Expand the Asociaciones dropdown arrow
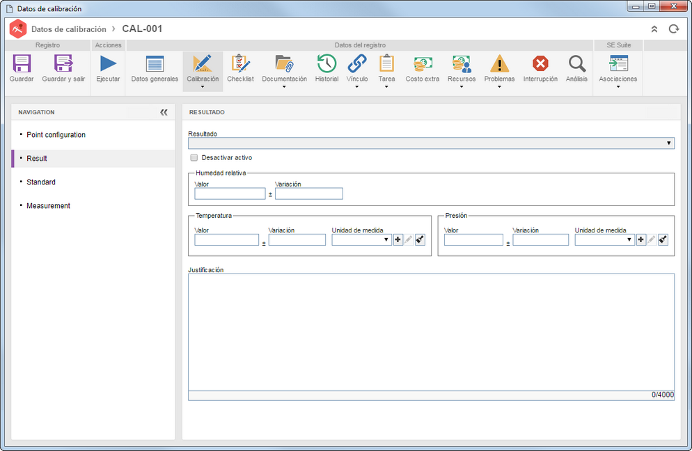The image size is (692, 451). [x=618, y=87]
